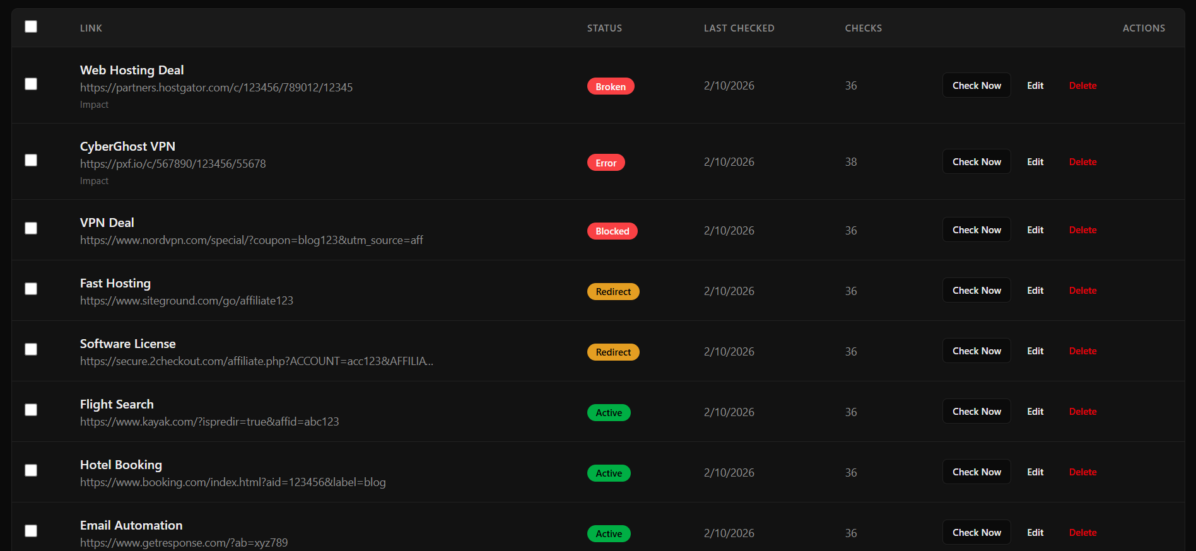This screenshot has height=551, width=1196.
Task: Toggle the select-all checkbox in header
Action: tap(31, 26)
